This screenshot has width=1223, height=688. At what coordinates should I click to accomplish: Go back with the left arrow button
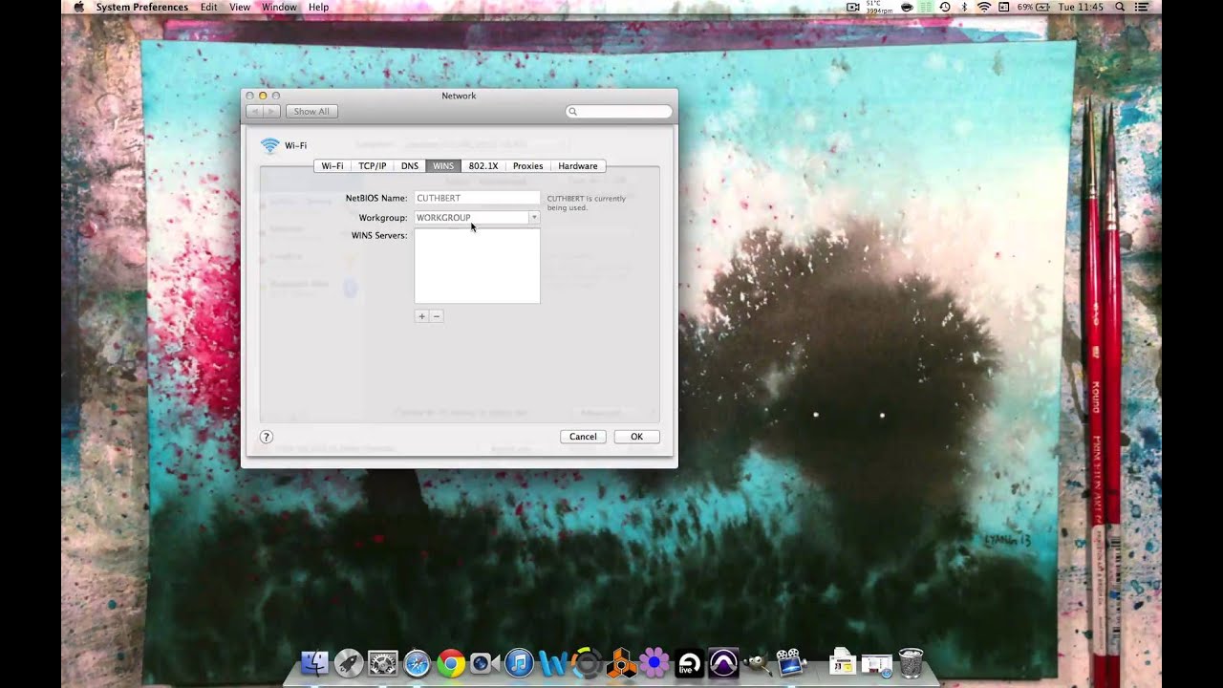[254, 112]
